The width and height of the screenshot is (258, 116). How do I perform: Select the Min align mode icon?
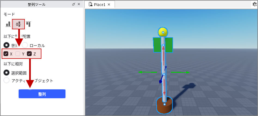tap(8, 24)
